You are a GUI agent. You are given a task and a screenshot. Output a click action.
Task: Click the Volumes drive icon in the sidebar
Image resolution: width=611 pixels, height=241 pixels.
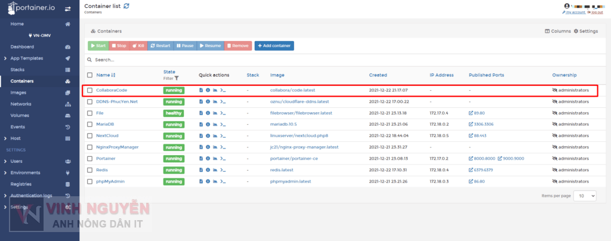point(68,116)
